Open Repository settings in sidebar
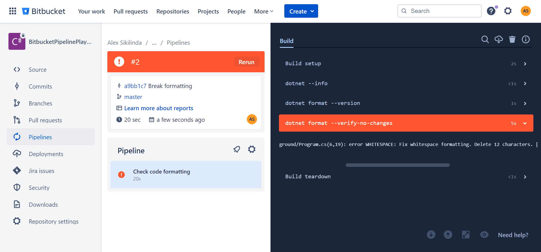Screen dimensions: 541x252 51,221
